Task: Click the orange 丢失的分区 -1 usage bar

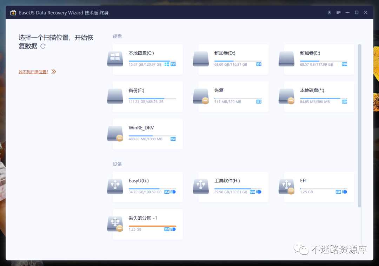Action: (x=152, y=226)
